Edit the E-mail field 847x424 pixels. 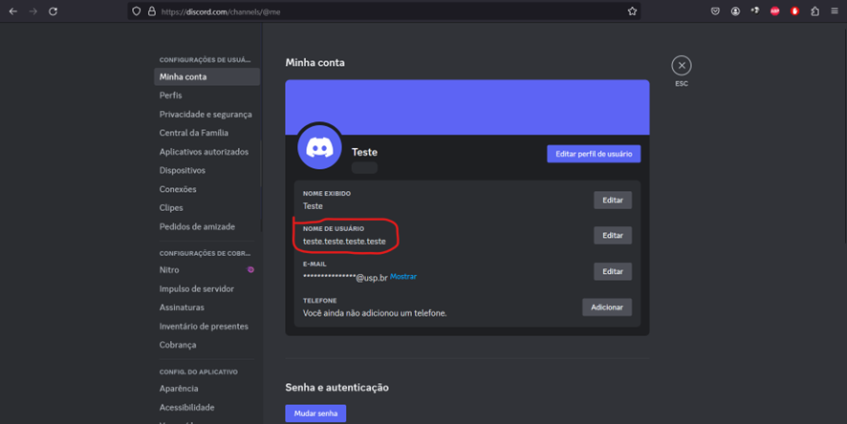(613, 271)
